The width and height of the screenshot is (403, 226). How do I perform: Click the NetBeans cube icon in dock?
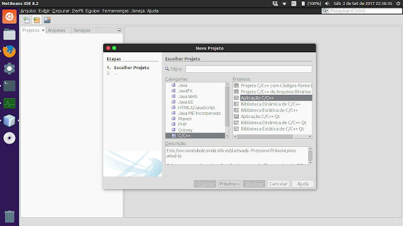pos(9,121)
